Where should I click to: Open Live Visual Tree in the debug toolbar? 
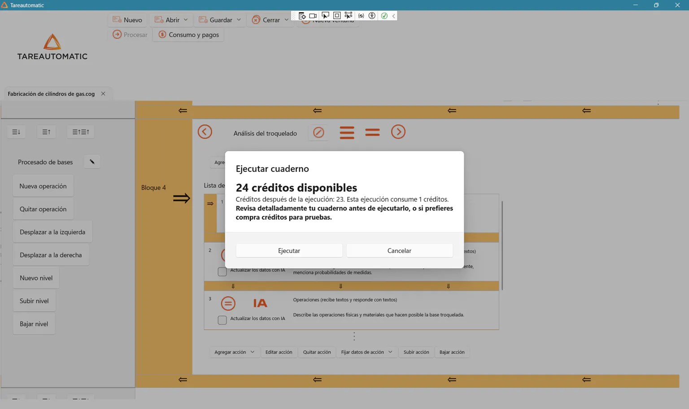[302, 16]
